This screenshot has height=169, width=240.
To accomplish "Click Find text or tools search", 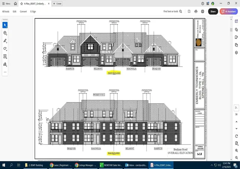I will pos(172,11).
